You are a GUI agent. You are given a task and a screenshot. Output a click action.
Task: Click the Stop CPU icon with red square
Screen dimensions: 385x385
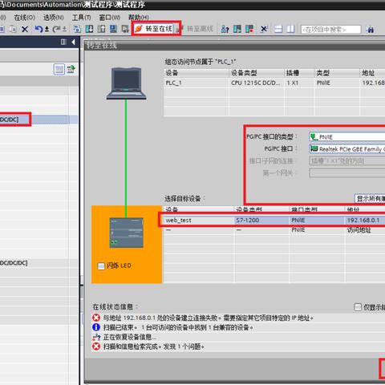[x=249, y=29]
